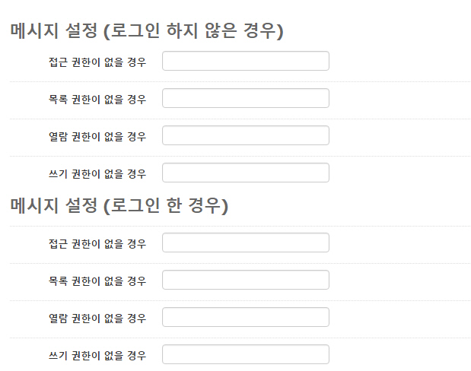Click the second '목록 권한이 없을 경우' label
Viewport: 471px width, 371px height.
point(97,281)
